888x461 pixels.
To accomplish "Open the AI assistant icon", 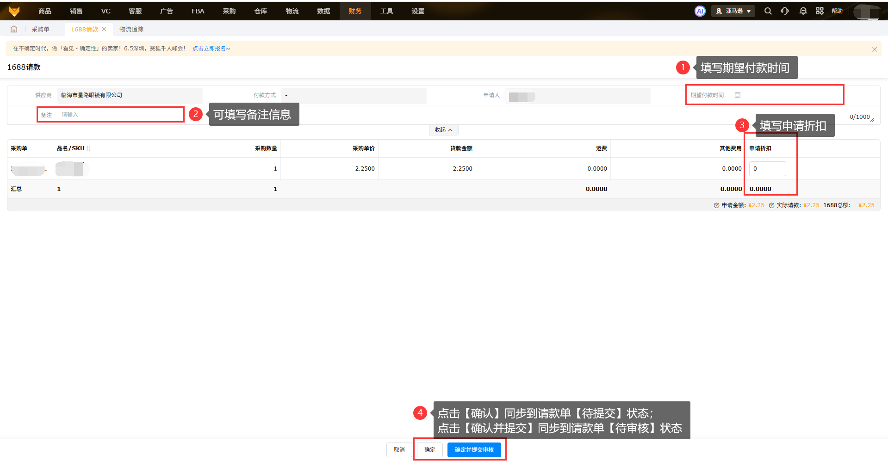I will (700, 11).
